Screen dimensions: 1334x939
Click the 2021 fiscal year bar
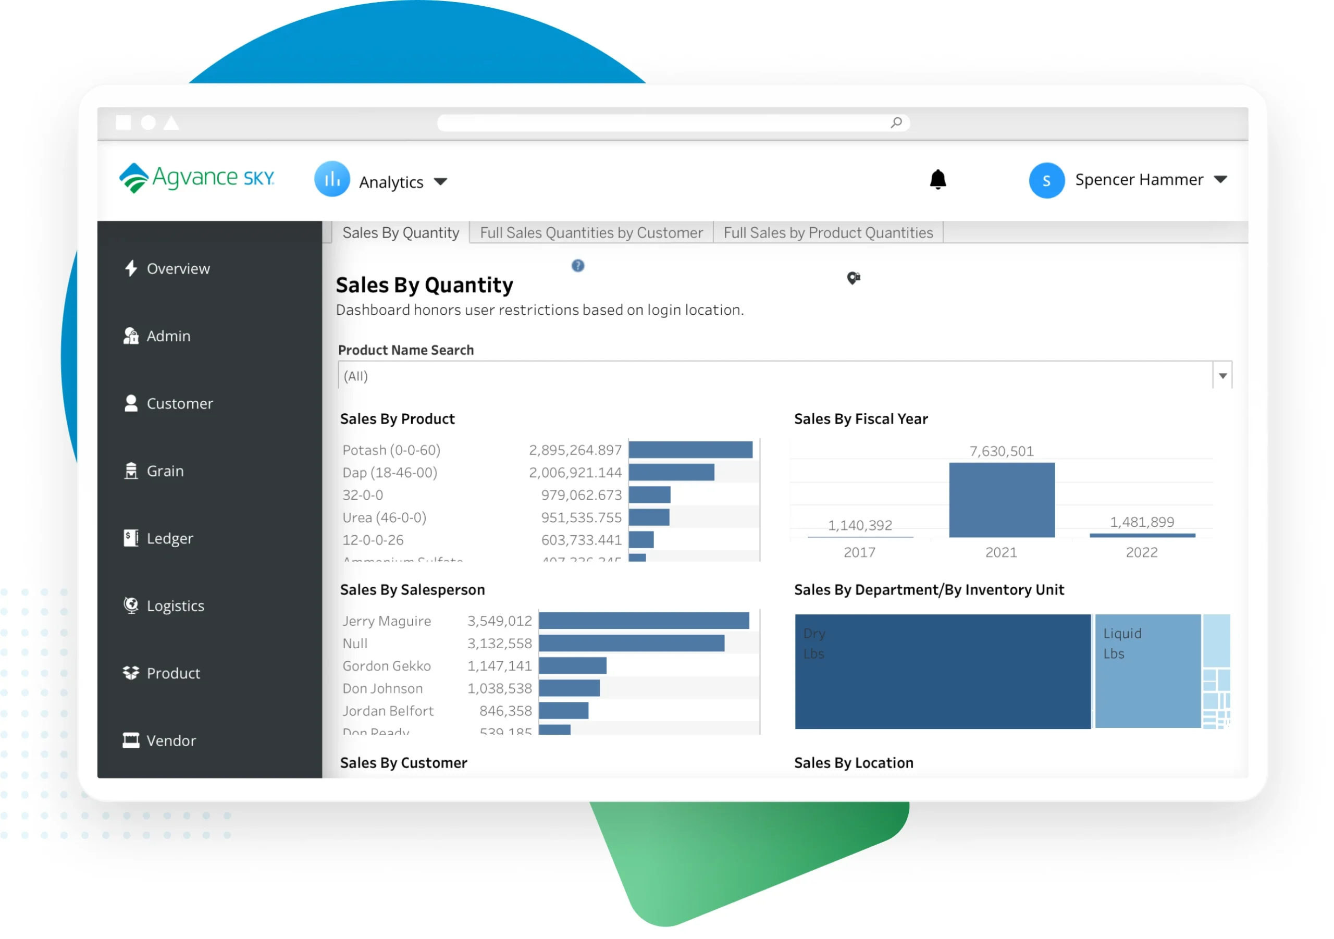pyautogui.click(x=1002, y=500)
